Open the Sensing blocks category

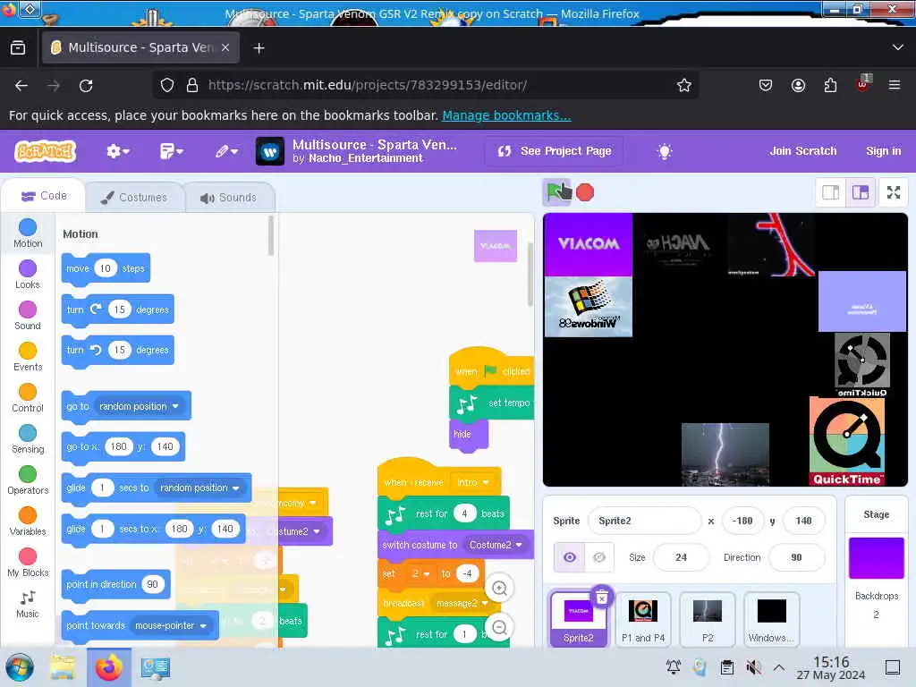coord(28,440)
